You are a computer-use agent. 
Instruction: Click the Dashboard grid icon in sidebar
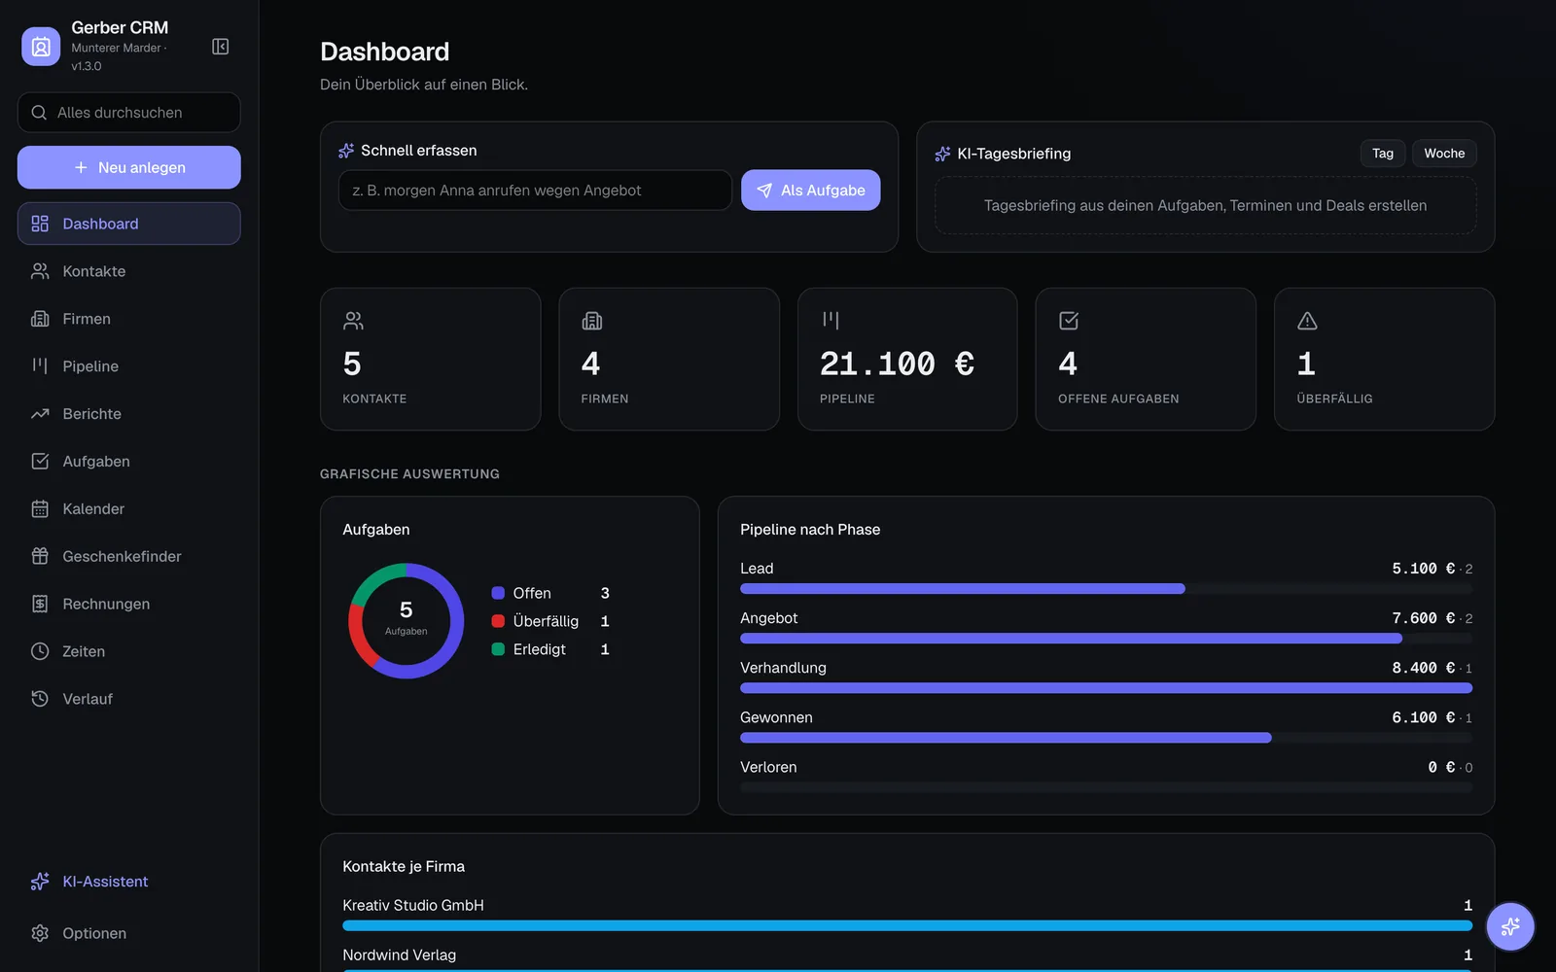point(40,224)
